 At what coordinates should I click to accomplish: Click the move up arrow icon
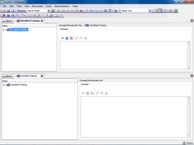[35, 15]
